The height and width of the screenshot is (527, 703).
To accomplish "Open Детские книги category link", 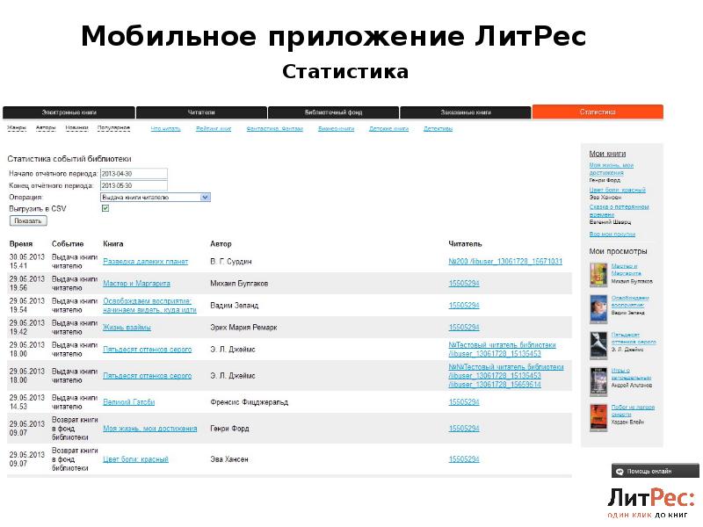I will point(388,128).
